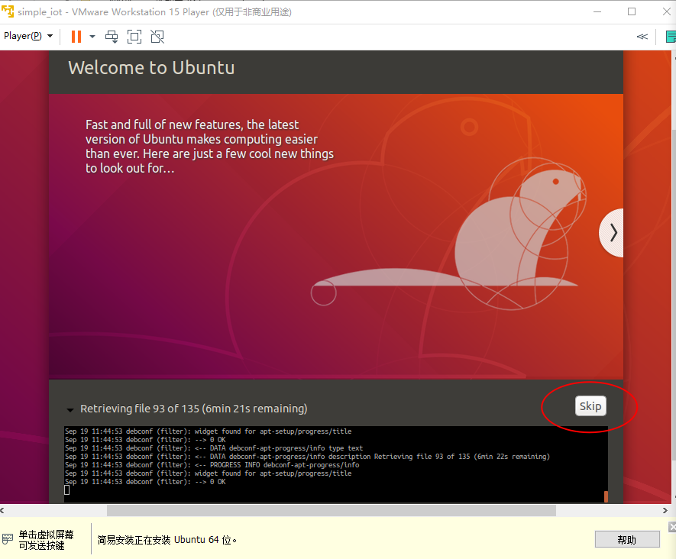Click the Welcome to Ubuntu heading
The height and width of the screenshot is (559, 676).
151,68
